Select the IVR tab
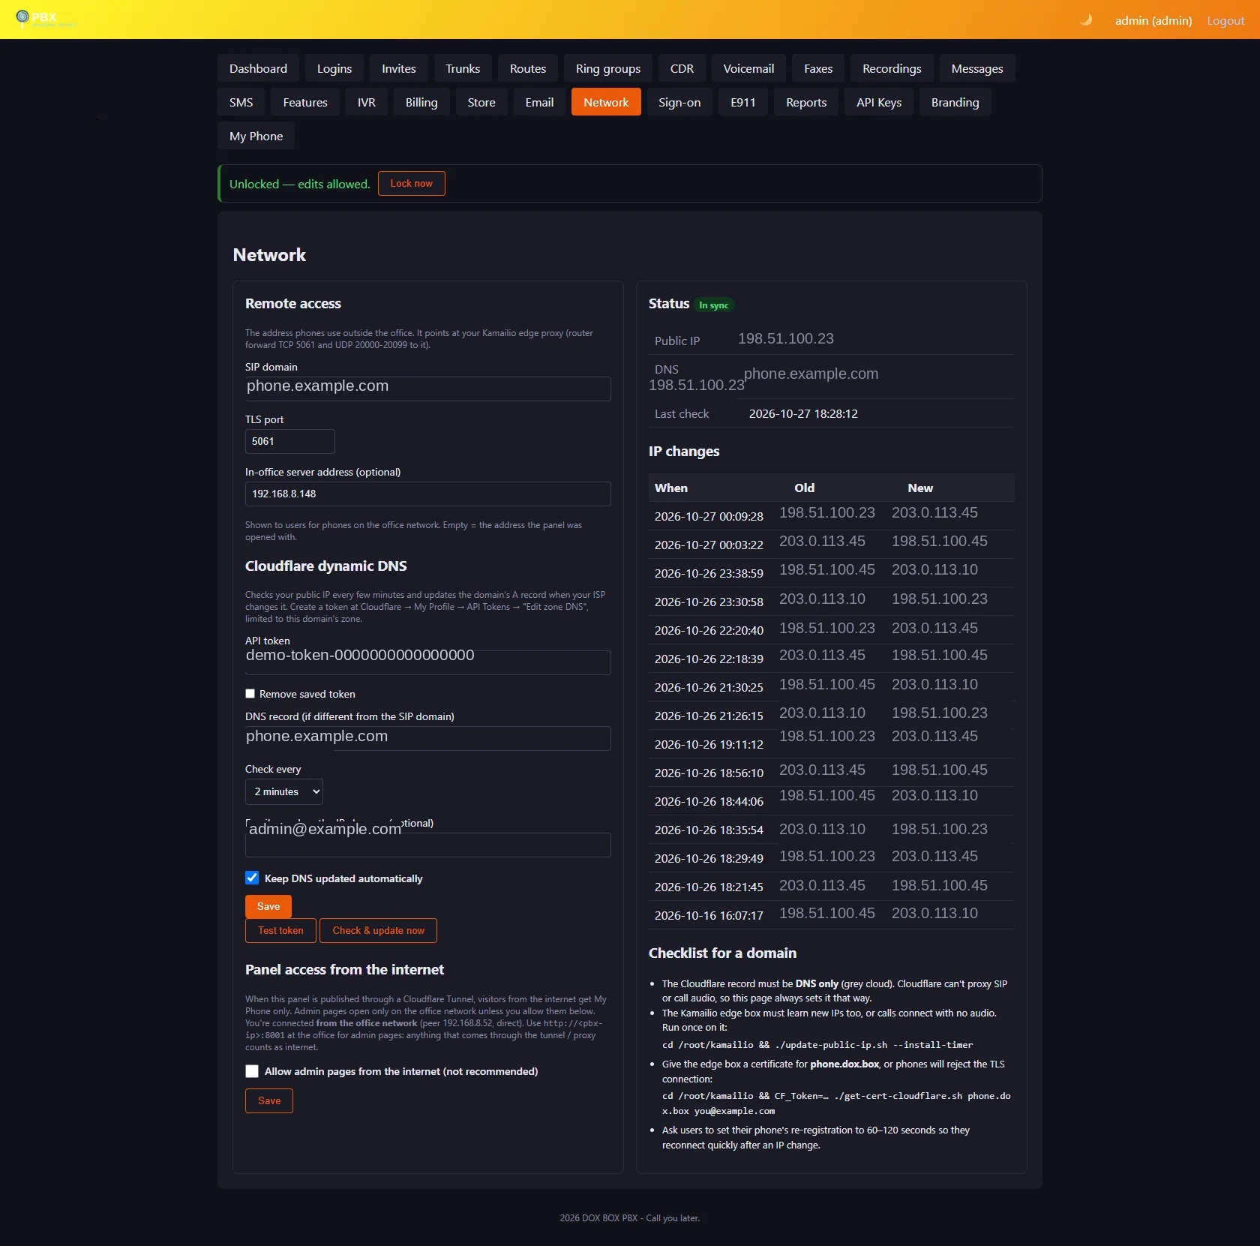This screenshot has width=1260, height=1246. coord(367,102)
